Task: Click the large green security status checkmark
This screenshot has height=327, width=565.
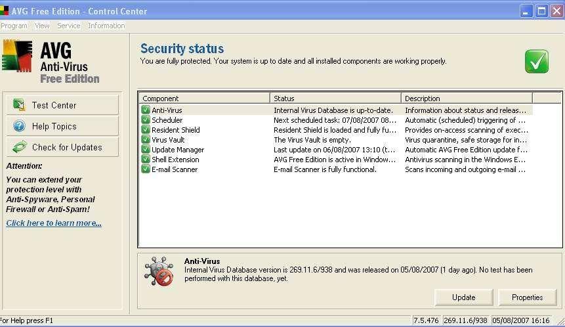Action: [x=537, y=62]
